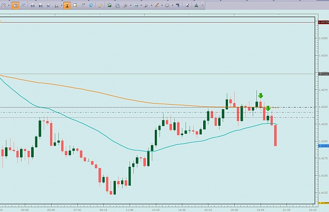Click first of three small blue-figure icons

click(x=33, y=6)
